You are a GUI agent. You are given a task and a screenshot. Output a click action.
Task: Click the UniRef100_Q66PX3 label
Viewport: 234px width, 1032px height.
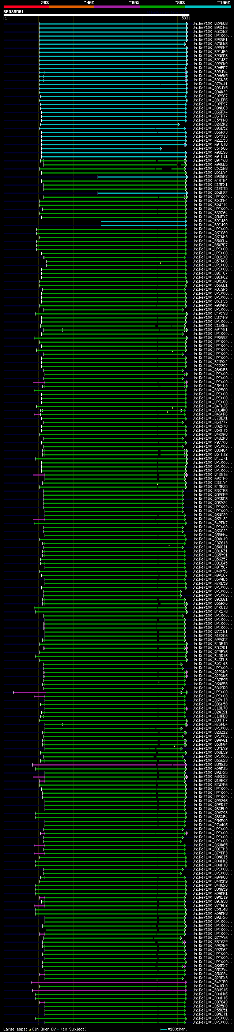[210, 132]
